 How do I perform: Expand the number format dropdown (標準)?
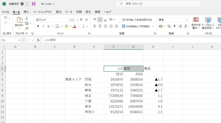(173, 20)
